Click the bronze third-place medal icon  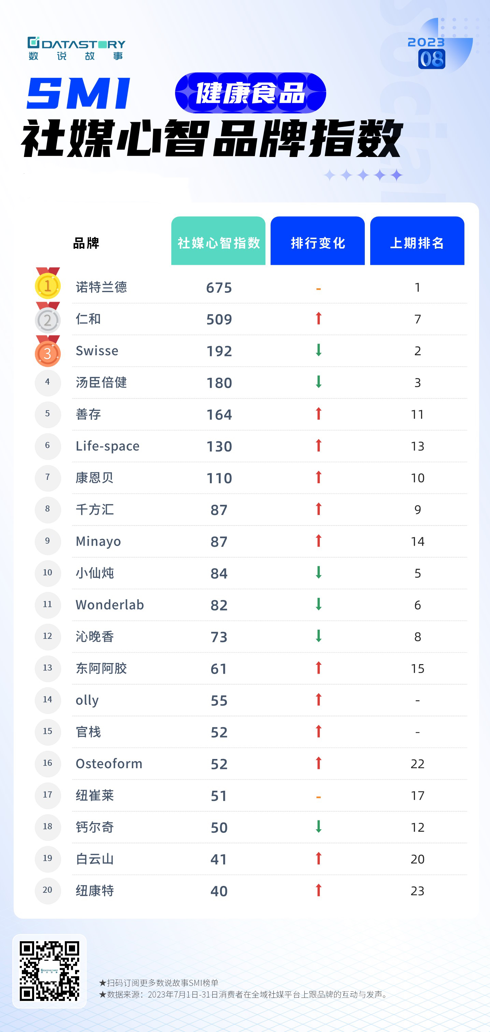pyautogui.click(x=48, y=351)
